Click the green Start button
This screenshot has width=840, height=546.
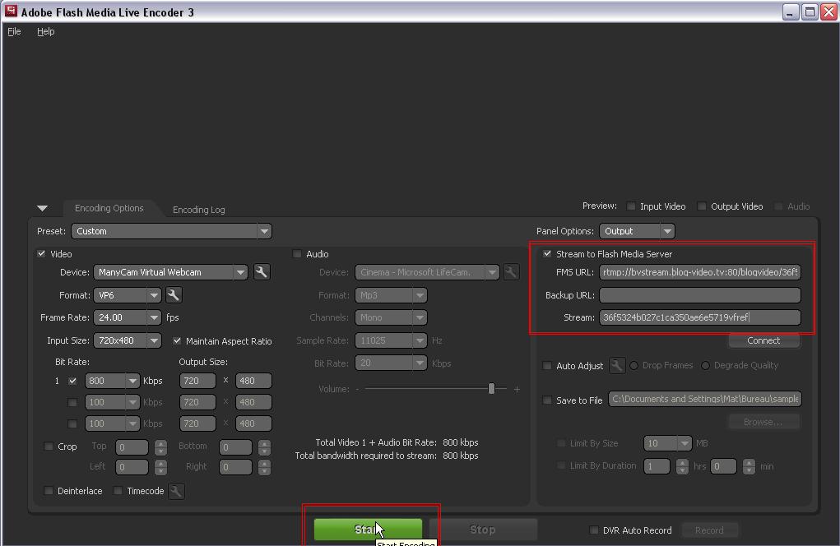click(368, 530)
